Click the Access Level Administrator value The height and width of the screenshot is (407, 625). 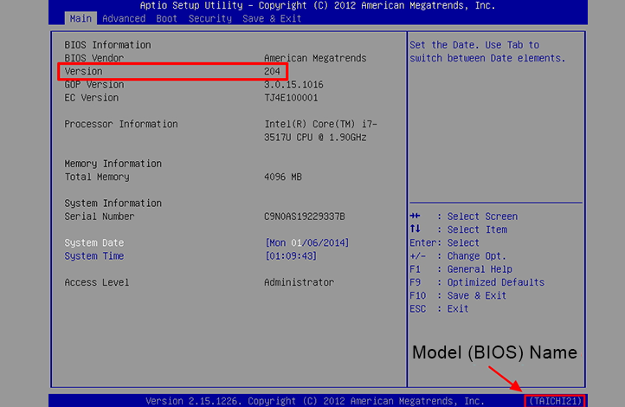[x=299, y=282]
